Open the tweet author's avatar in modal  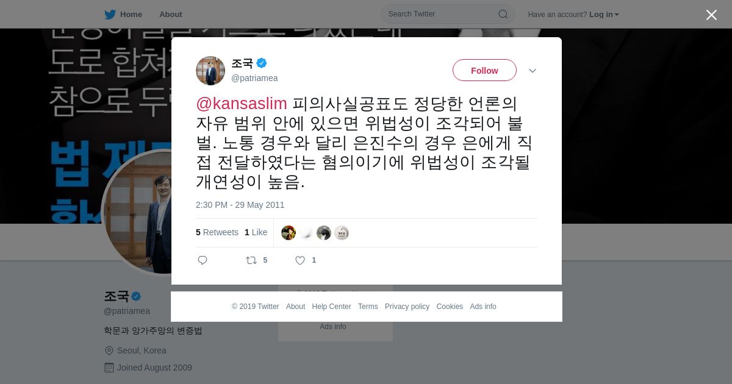[x=210, y=71]
